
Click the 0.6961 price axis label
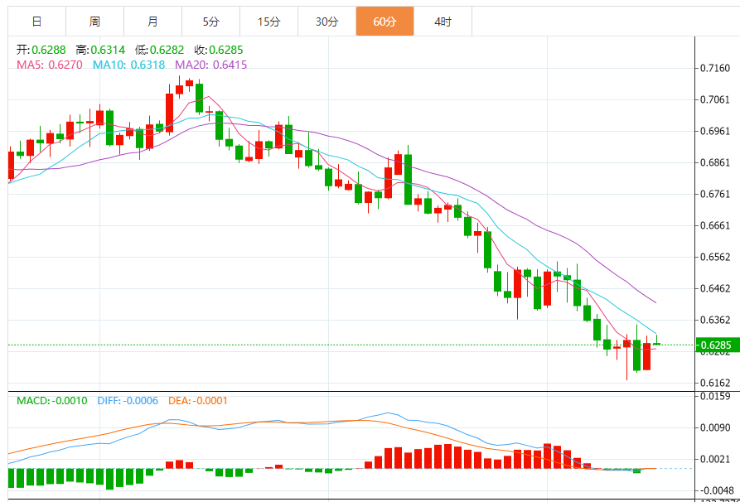tap(715, 131)
